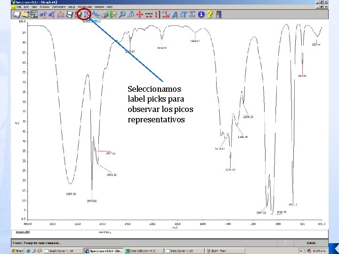Viewport: 339px width, 254px height.
Task: Click the %T transmittance icon
Action: pos(183,15)
